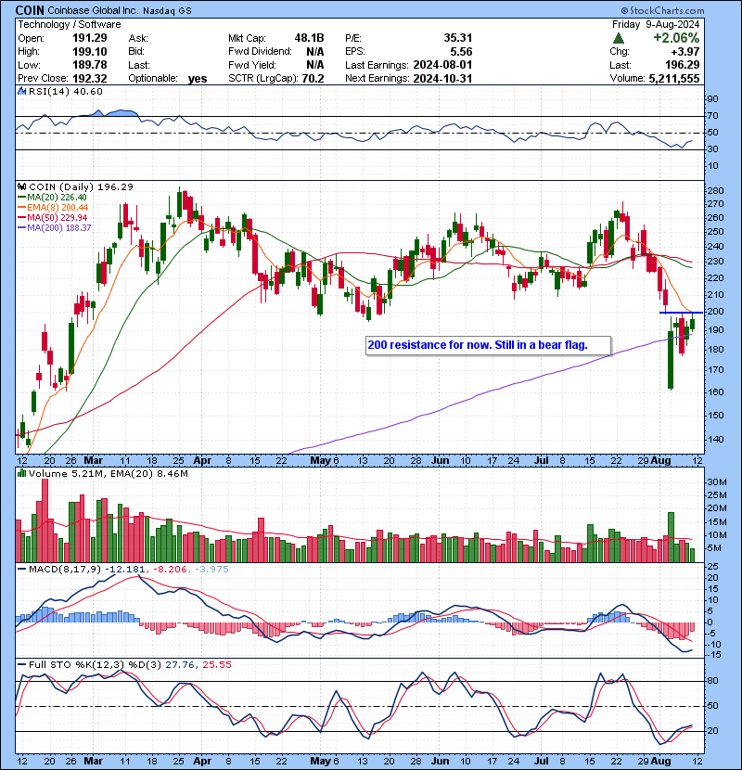The image size is (742, 770).
Task: Click the Fwd Dividend label
Action: point(260,52)
